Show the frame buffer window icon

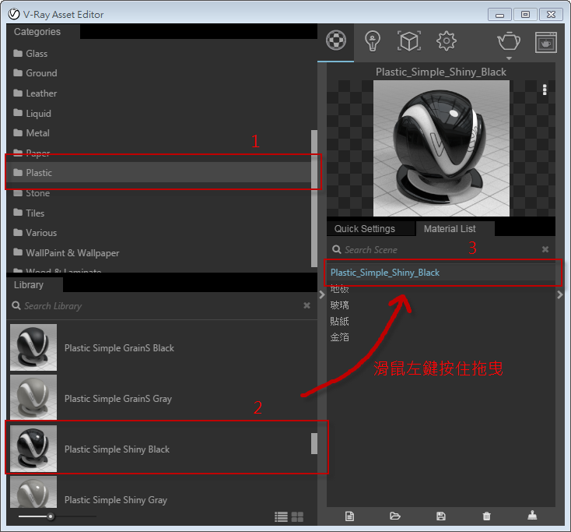pos(545,41)
